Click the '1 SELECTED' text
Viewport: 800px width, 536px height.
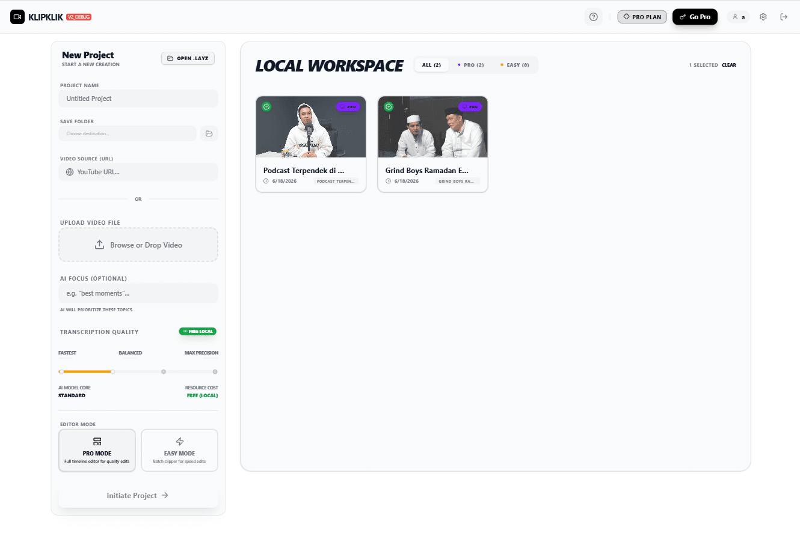tap(704, 65)
